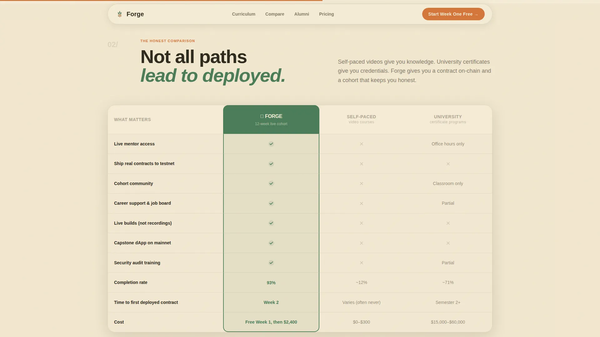Click 'Partial' in Career support row
Image resolution: width=600 pixels, height=337 pixels.
coord(448,203)
